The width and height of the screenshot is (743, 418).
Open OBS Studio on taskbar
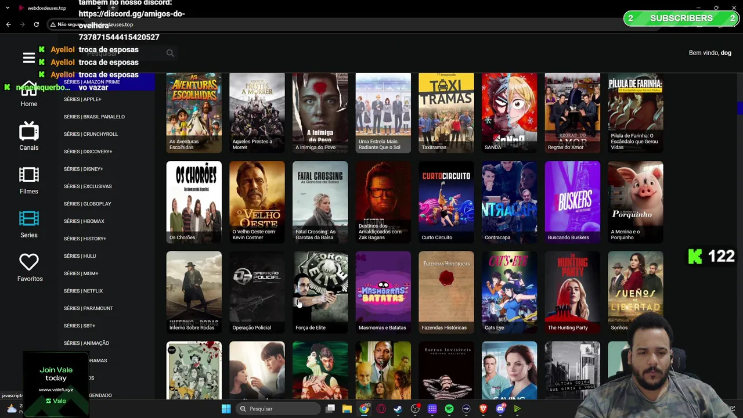pyautogui.click(x=415, y=409)
